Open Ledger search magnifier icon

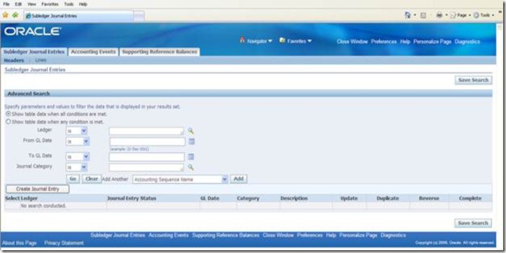click(x=191, y=131)
